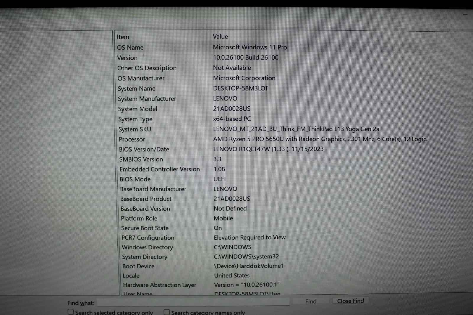Enable 'Search category names only' checkbox

[x=167, y=312]
